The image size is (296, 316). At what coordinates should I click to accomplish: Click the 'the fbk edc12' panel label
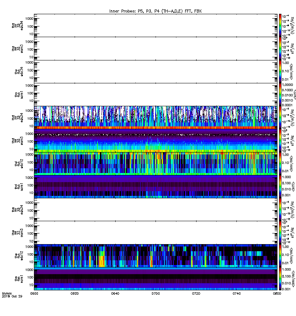[x=19, y=256]
